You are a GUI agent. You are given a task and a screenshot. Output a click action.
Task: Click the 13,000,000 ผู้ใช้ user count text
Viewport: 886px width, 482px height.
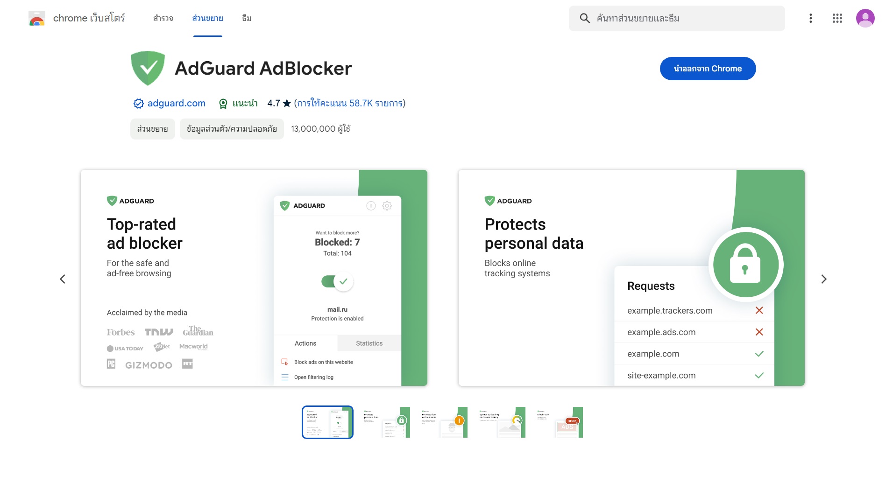tap(321, 129)
